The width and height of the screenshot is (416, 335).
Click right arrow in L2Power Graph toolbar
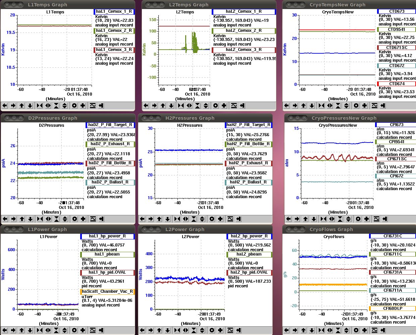[x=151, y=330]
